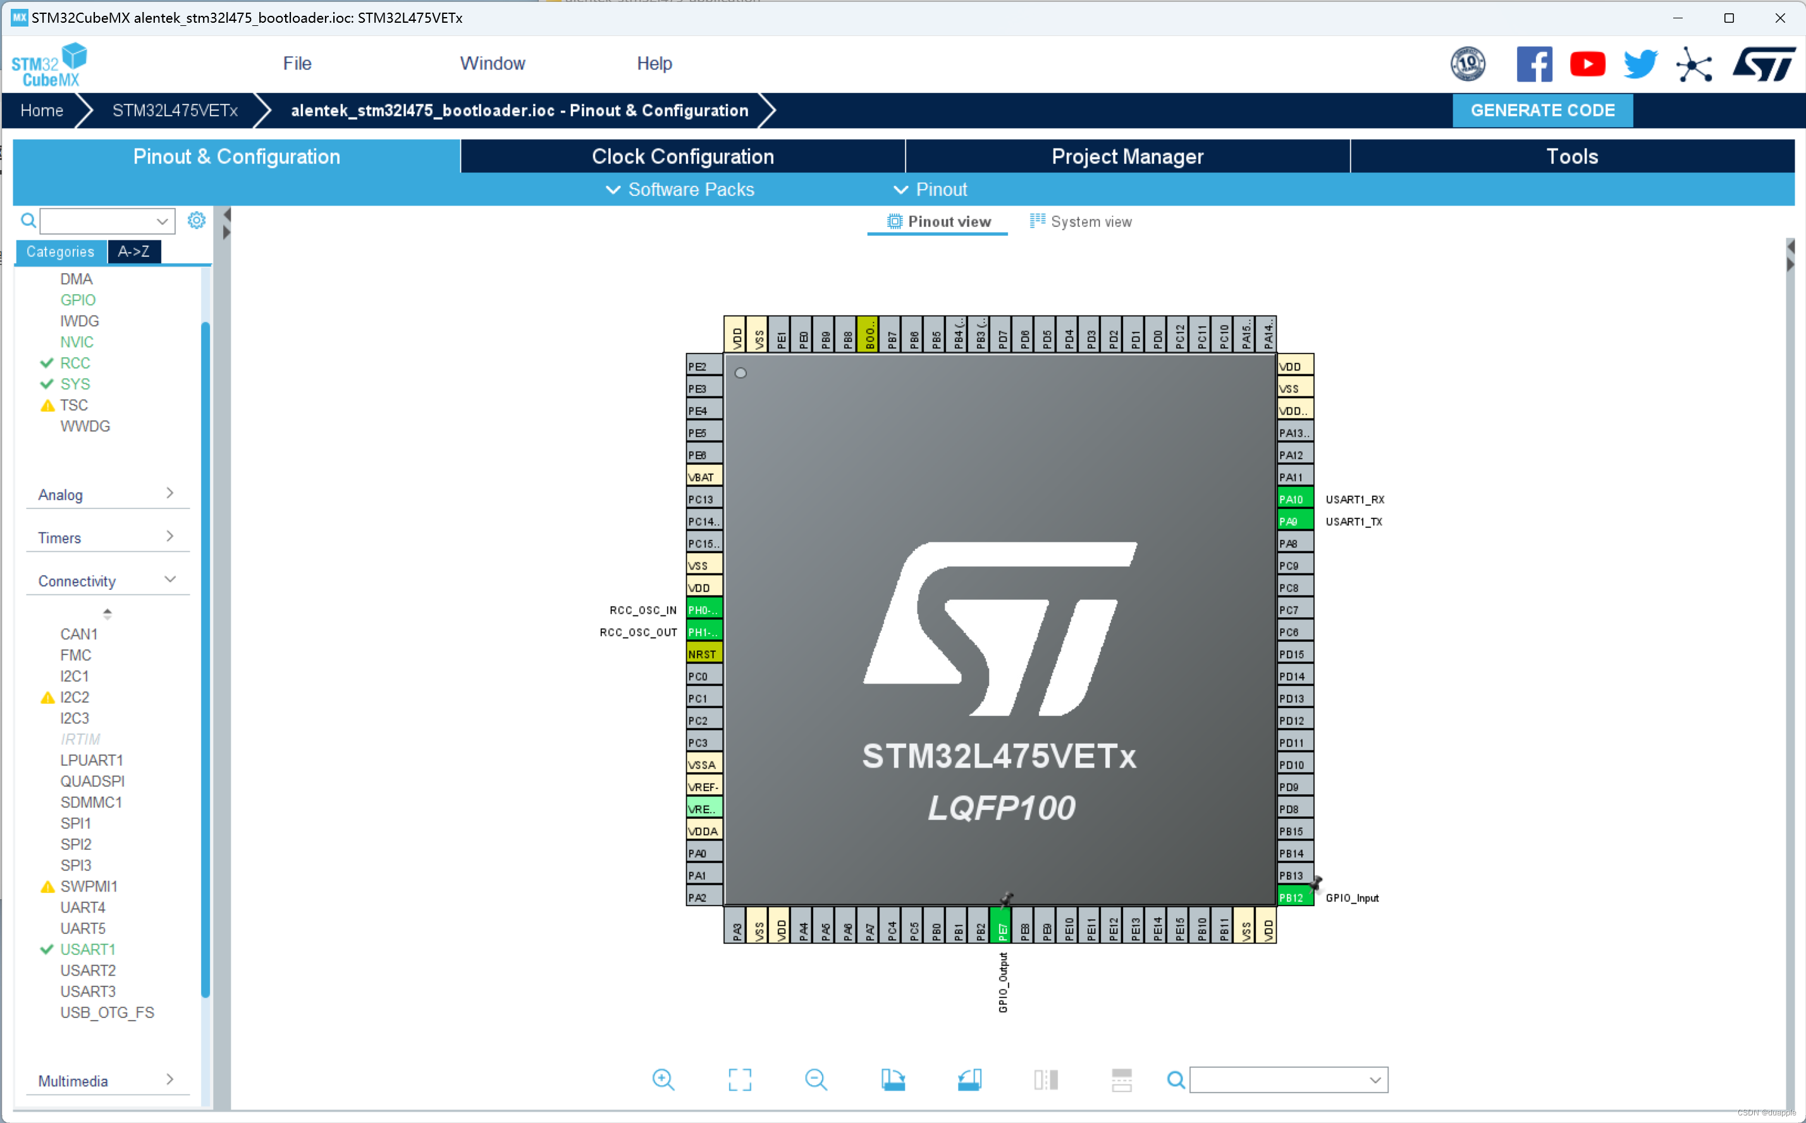Screen dimensions: 1806x1123
Task: Select USB_OTG_FS in Connectivity list
Action: pyautogui.click(x=107, y=1012)
